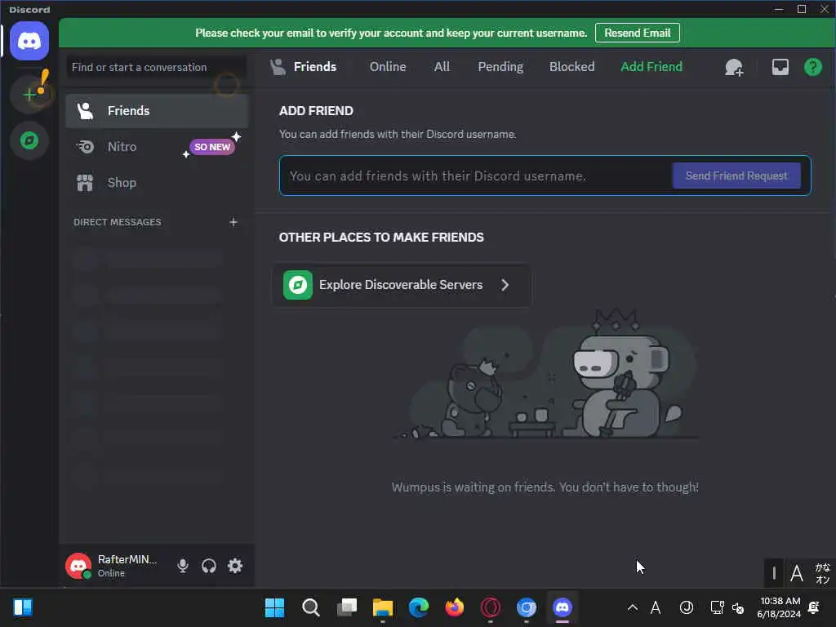836x627 pixels.
Task: Open Explore Discoverable Servers card
Action: (x=402, y=285)
